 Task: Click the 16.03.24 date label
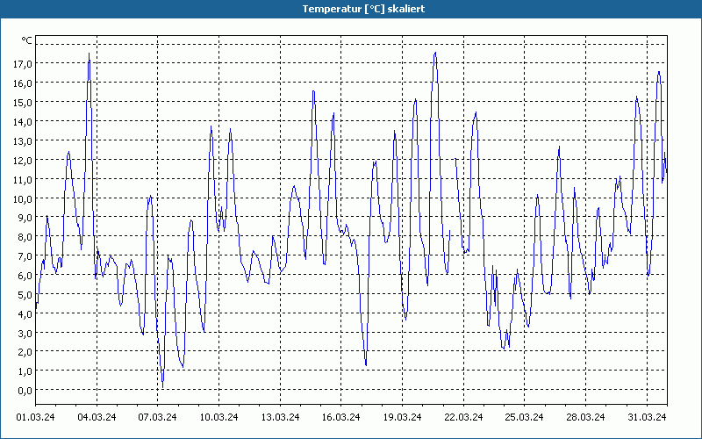(341, 417)
